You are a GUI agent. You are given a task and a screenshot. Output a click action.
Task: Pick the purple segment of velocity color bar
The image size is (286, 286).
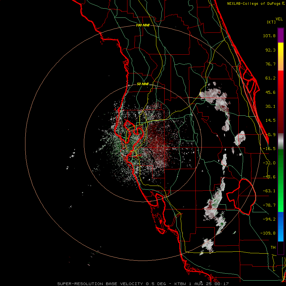[x=281, y=35]
